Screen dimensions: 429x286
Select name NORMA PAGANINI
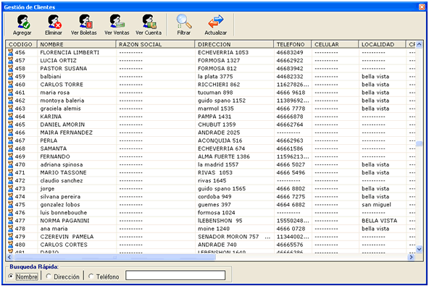point(64,220)
